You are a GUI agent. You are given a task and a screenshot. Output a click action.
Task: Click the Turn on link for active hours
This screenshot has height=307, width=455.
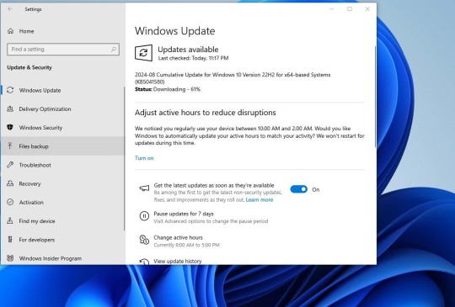[x=144, y=158]
